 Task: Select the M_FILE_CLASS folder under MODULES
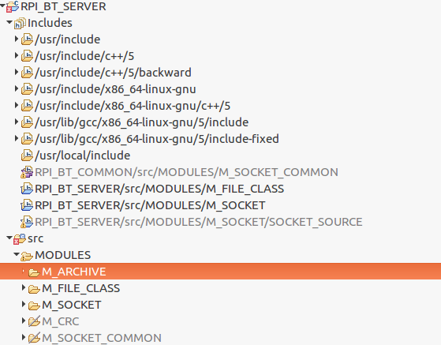81,288
